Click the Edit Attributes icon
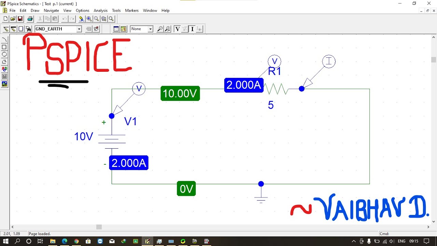 pyautogui.click(x=89, y=29)
